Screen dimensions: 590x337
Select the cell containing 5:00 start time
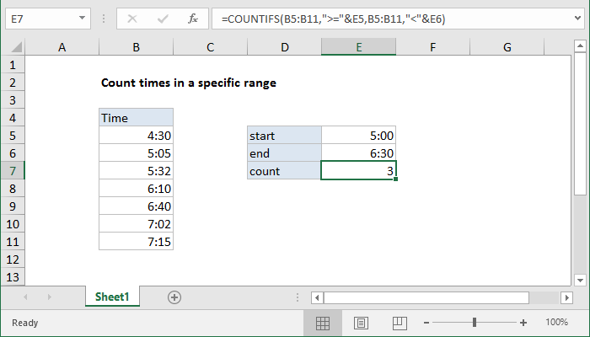[358, 135]
